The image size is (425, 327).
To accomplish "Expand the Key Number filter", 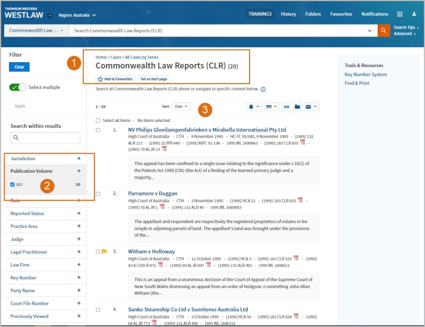I will (x=79, y=277).
